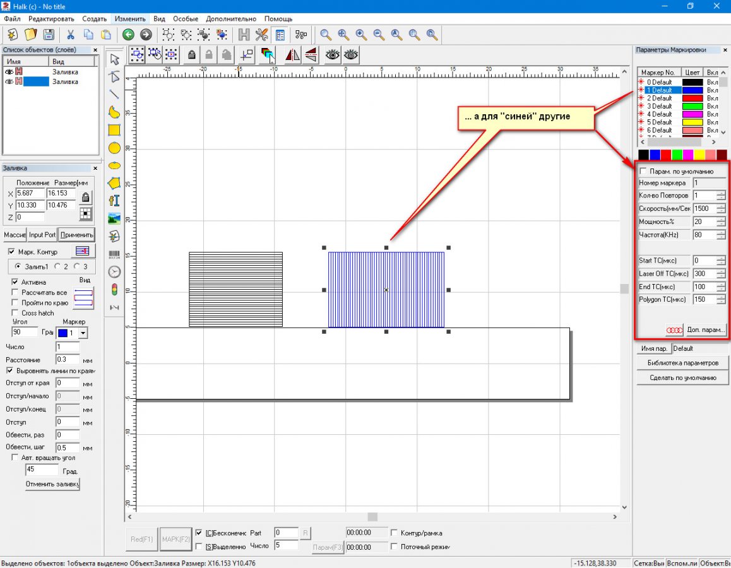
Task: Click the save floppy disk icon
Action: [x=49, y=35]
